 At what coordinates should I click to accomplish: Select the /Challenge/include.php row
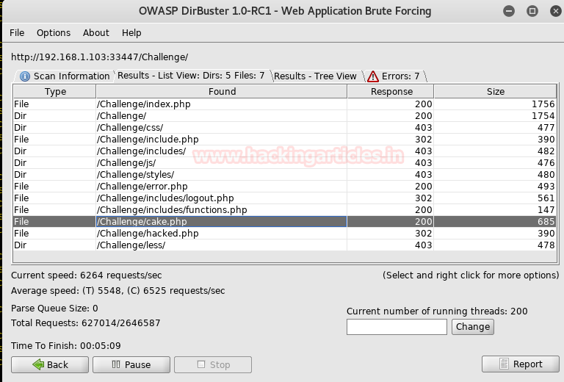pos(285,139)
